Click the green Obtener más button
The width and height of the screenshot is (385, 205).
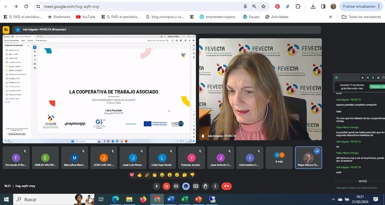coord(378,87)
